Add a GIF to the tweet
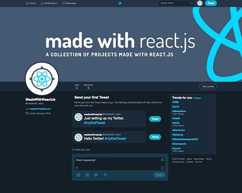This screenshot has height=193, width=242. click(87, 175)
